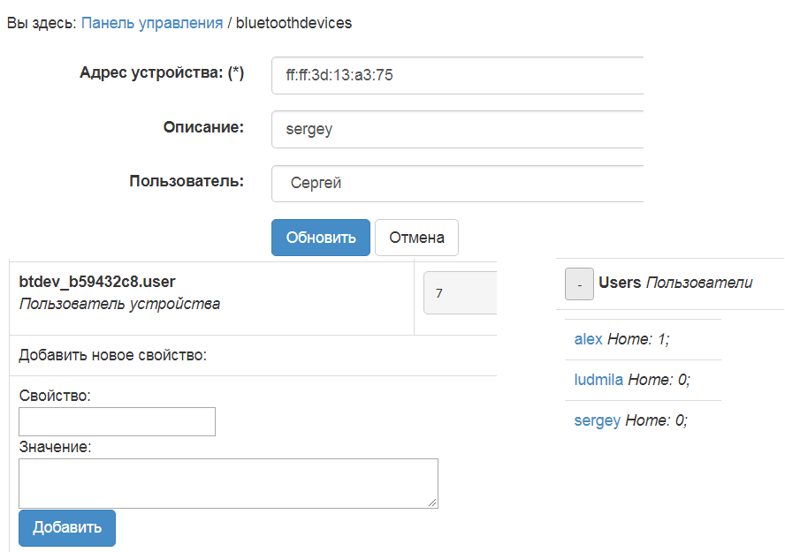Click the Свойство input box
The width and height of the screenshot is (785, 552).
[117, 421]
